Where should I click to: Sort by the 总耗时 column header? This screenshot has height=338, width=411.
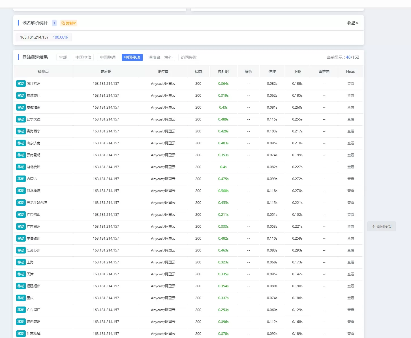[x=223, y=71]
